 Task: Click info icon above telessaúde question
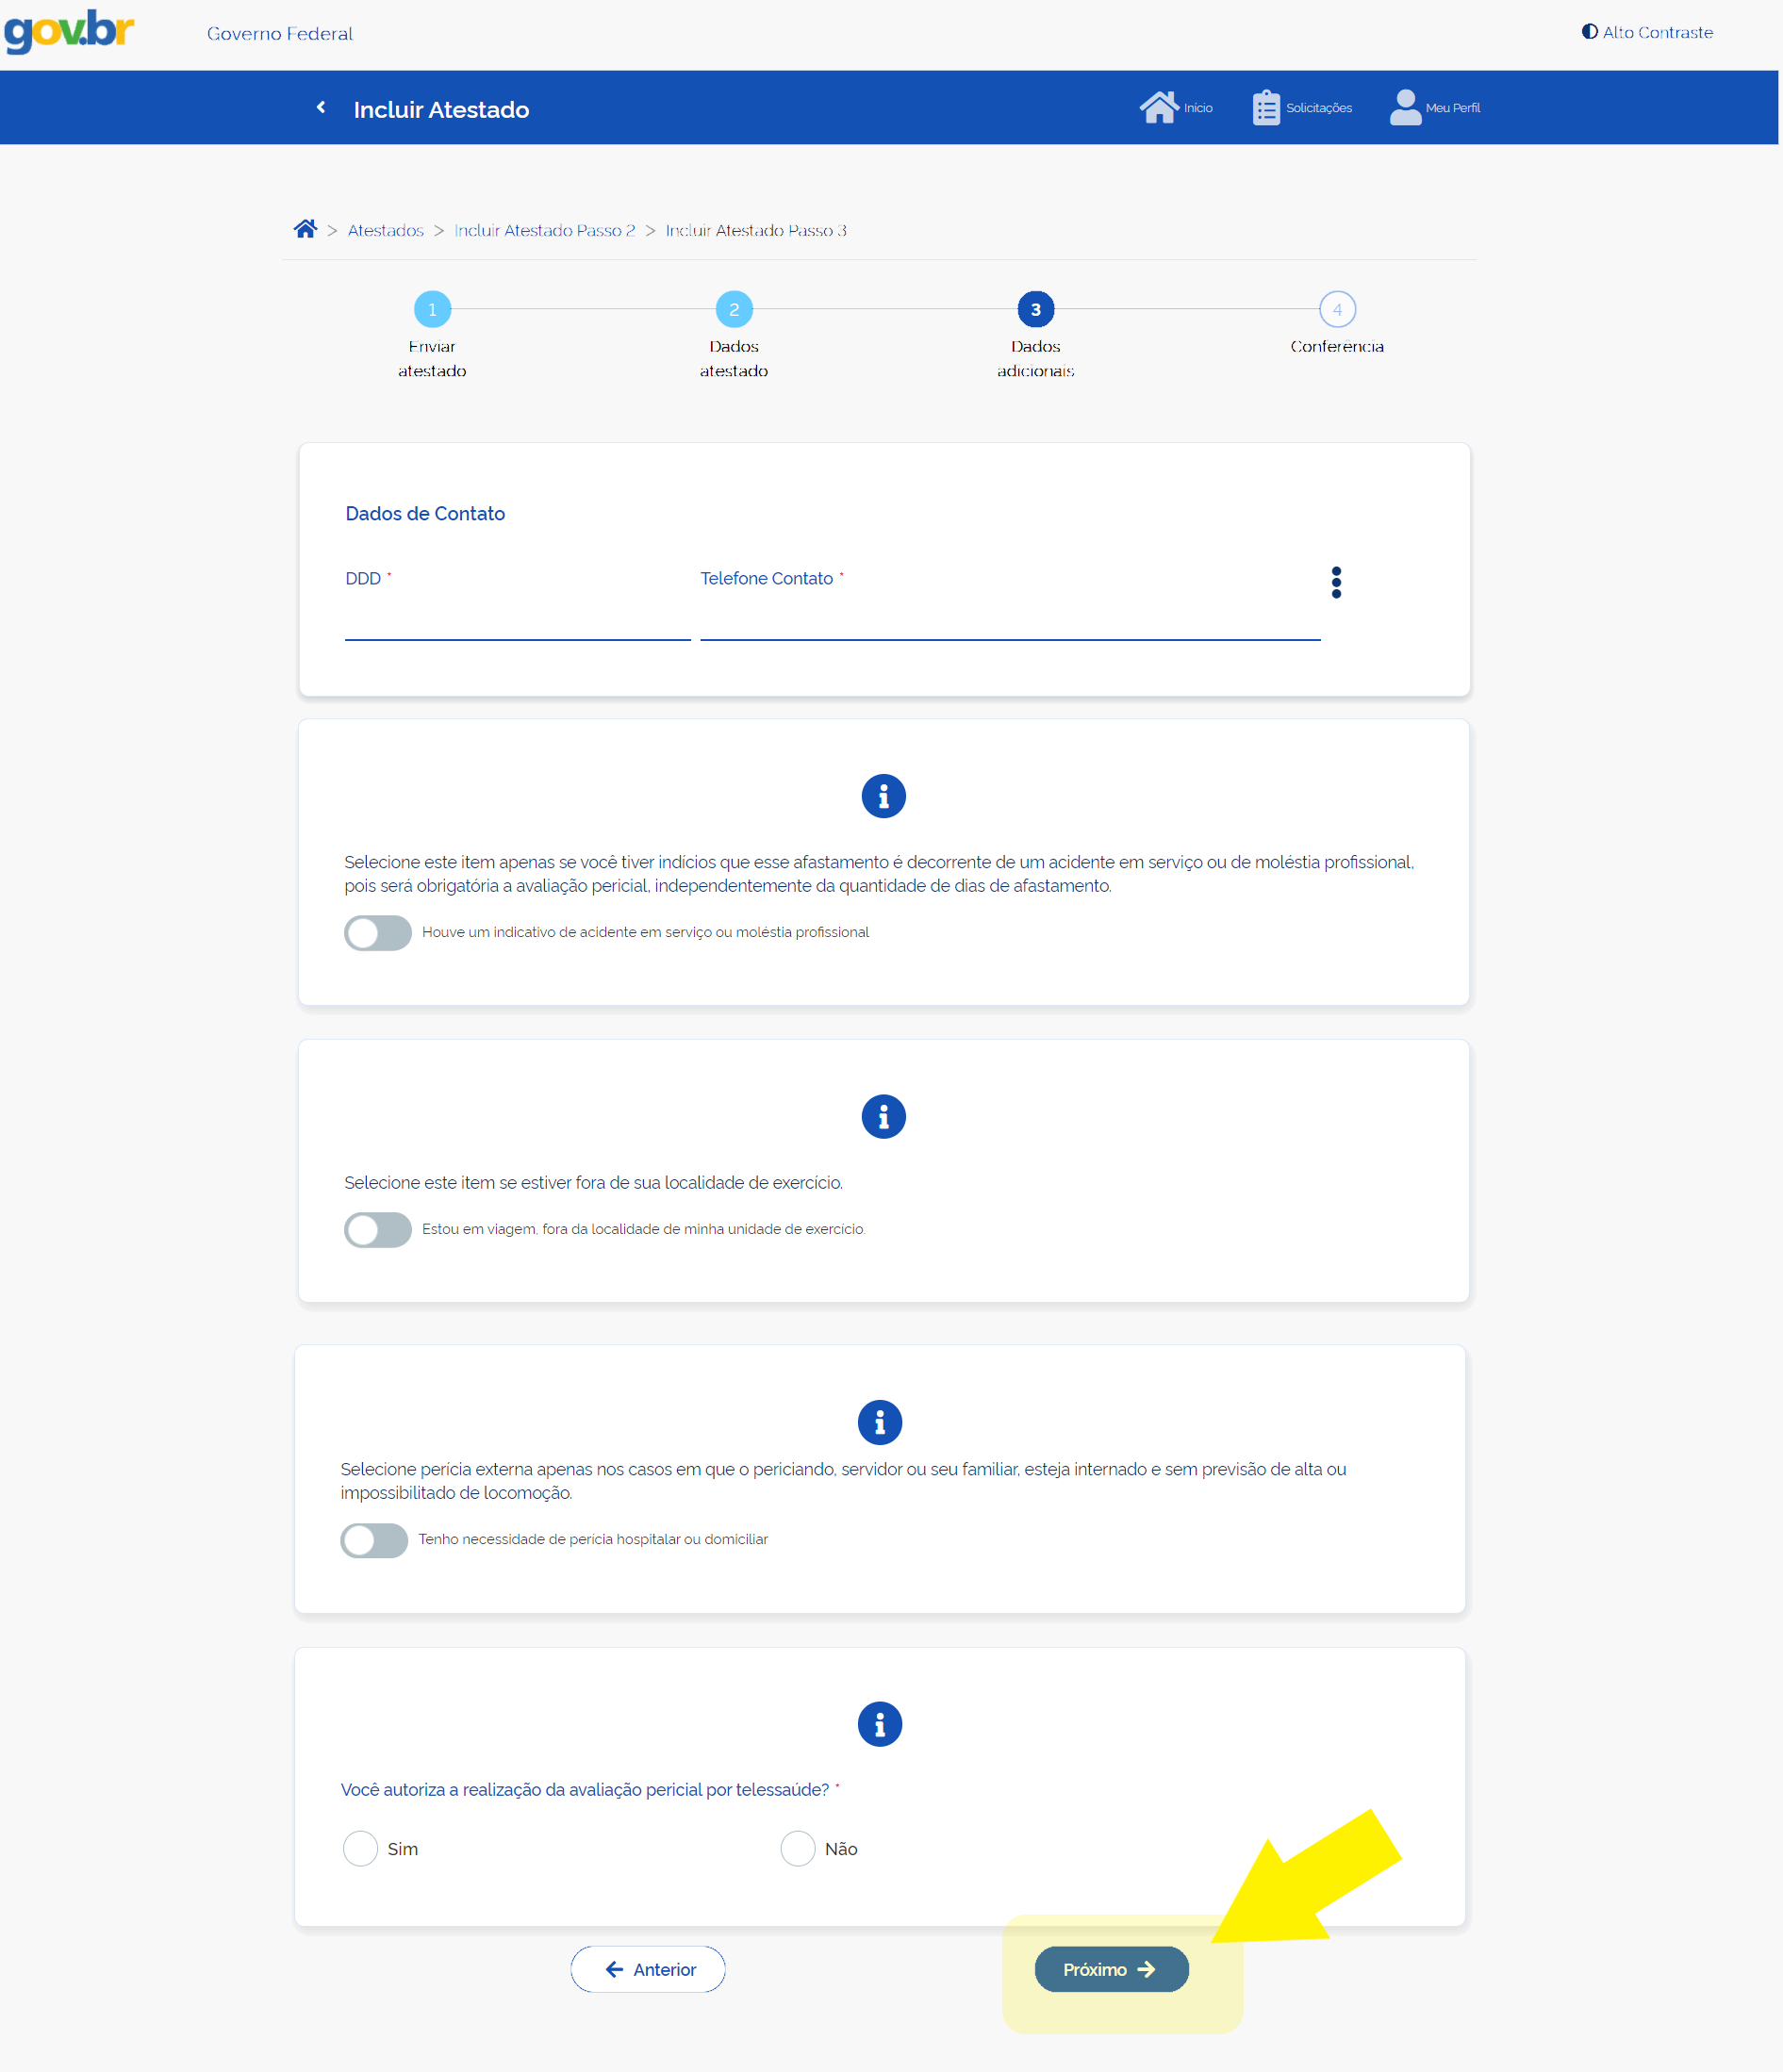click(879, 1724)
